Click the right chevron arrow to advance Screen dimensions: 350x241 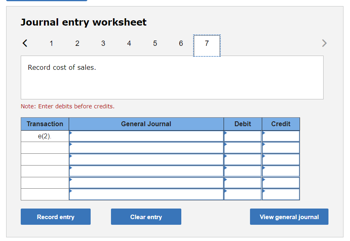pyautogui.click(x=324, y=43)
